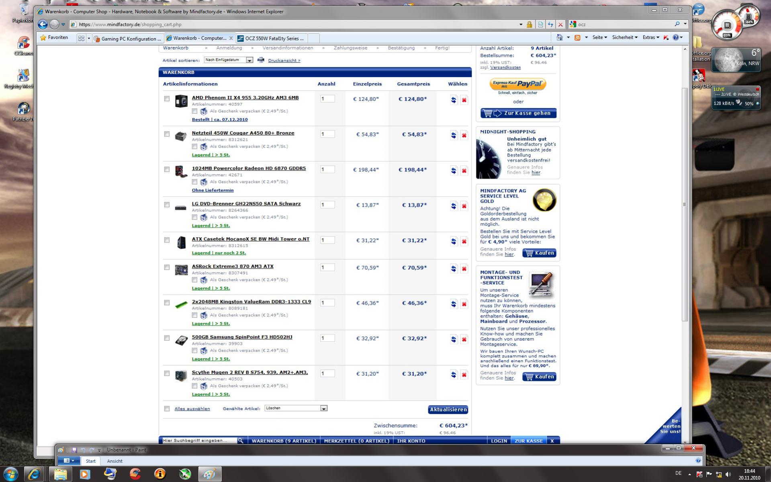Remove ATX Casetek MocanoX case item
771x482 pixels.
click(x=464, y=242)
